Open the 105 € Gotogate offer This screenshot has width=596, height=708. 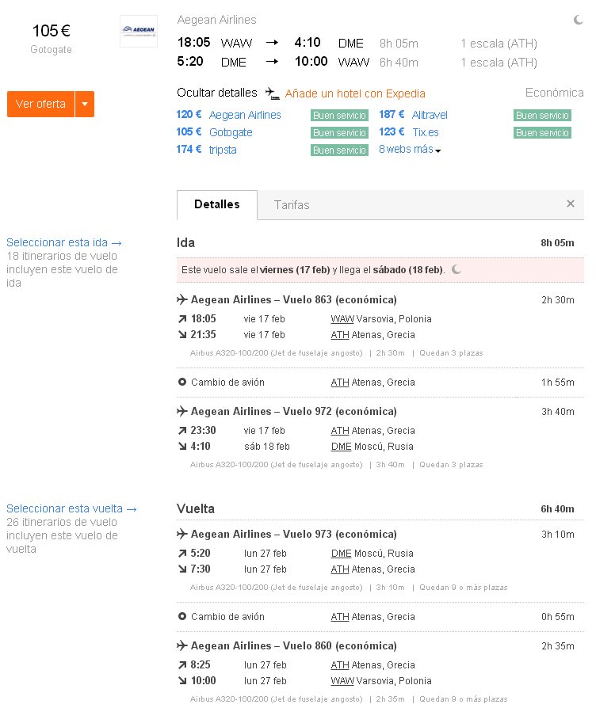(214, 131)
